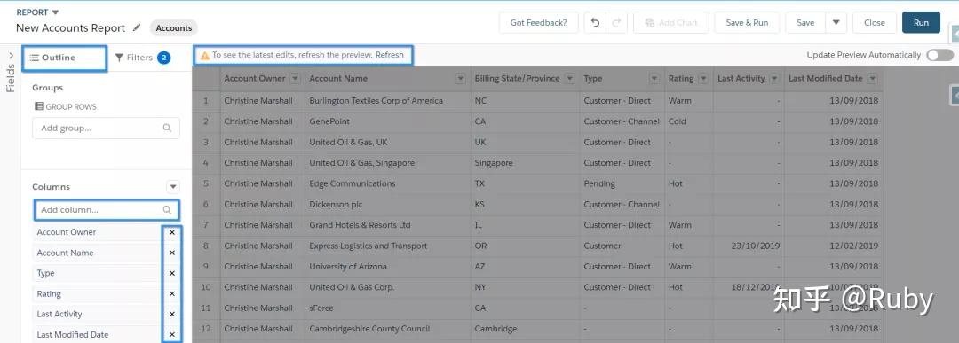
Task: Remove Account Owner column with X
Action: pos(172,232)
